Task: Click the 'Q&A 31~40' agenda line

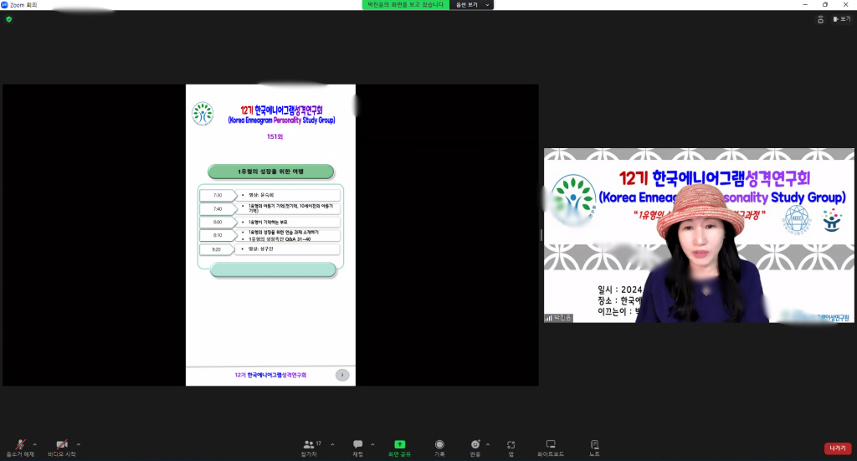Action: 280,239
